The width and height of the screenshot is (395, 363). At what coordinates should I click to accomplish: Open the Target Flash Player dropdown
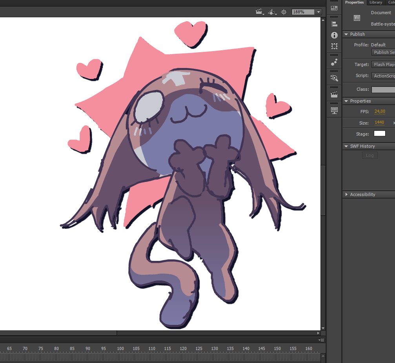point(383,64)
